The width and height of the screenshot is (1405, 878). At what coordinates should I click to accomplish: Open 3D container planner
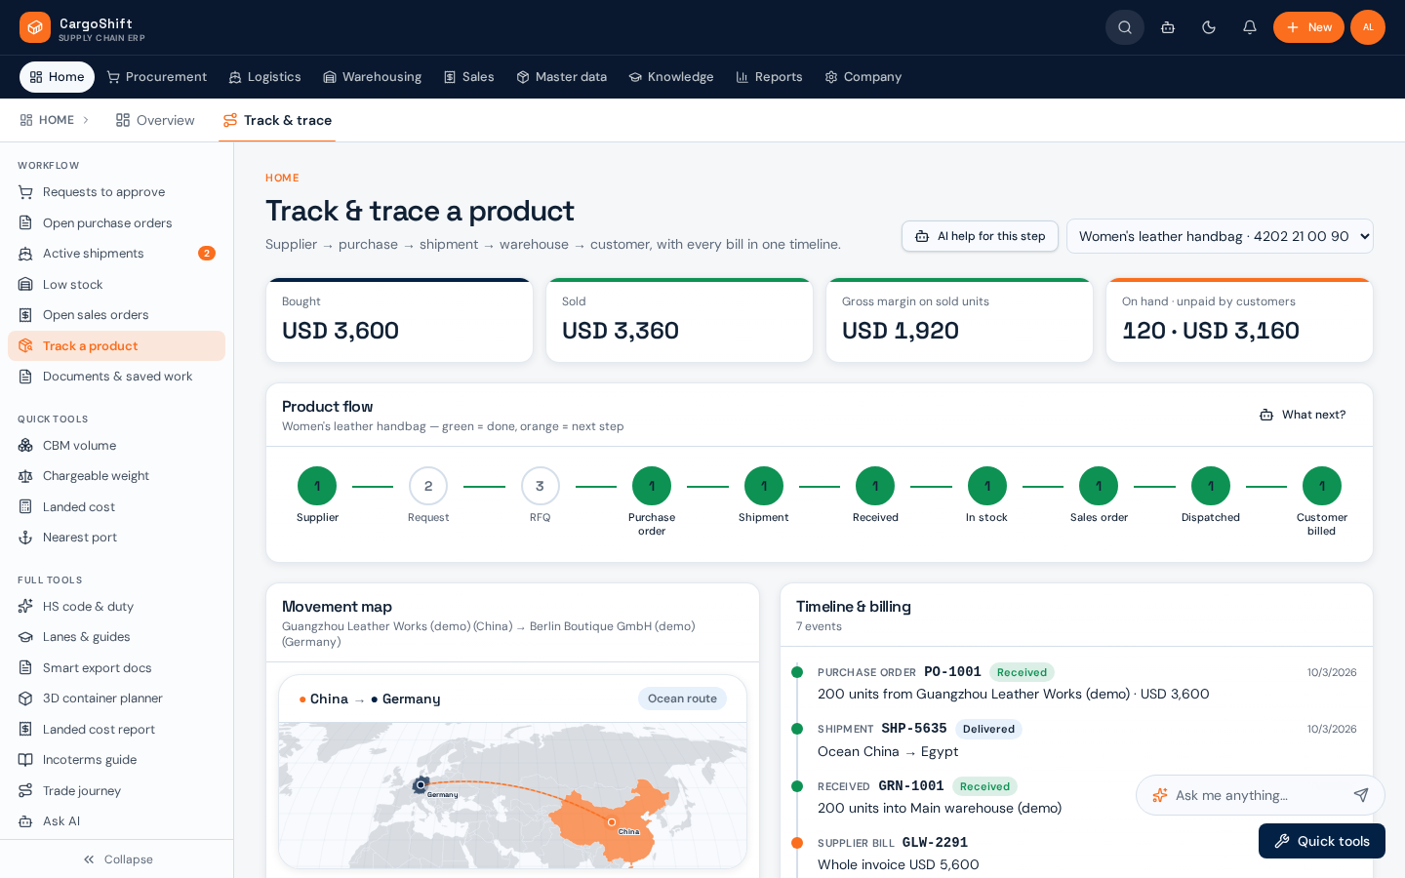tap(116, 698)
